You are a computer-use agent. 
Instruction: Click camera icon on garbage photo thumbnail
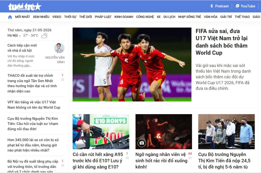tap(142, 143)
